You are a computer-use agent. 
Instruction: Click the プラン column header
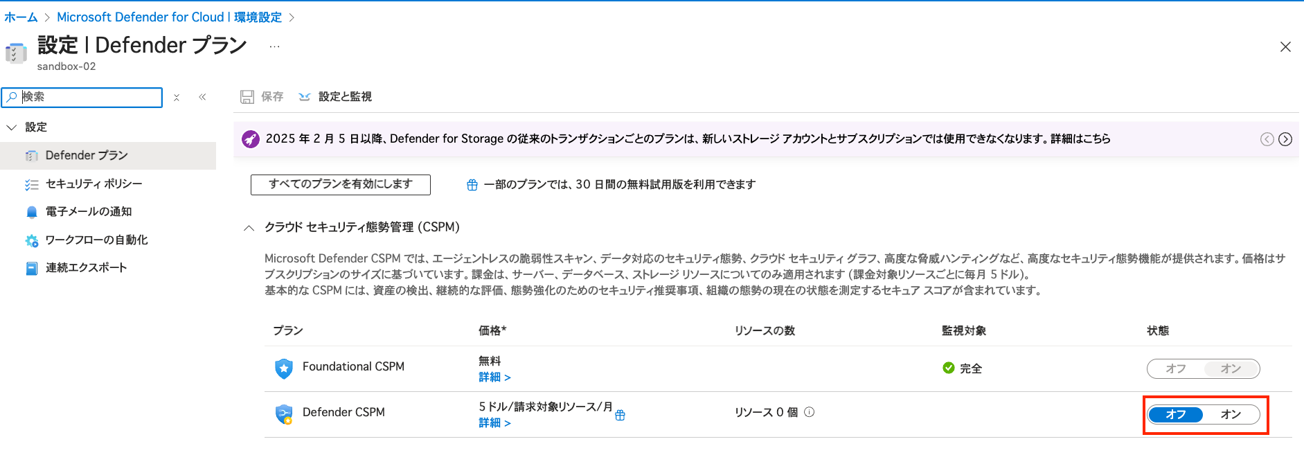click(287, 331)
